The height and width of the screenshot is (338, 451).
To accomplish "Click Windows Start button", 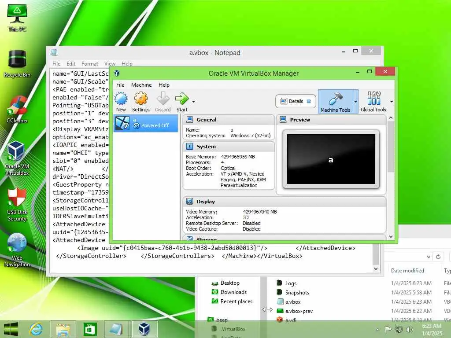I will pos(11,329).
